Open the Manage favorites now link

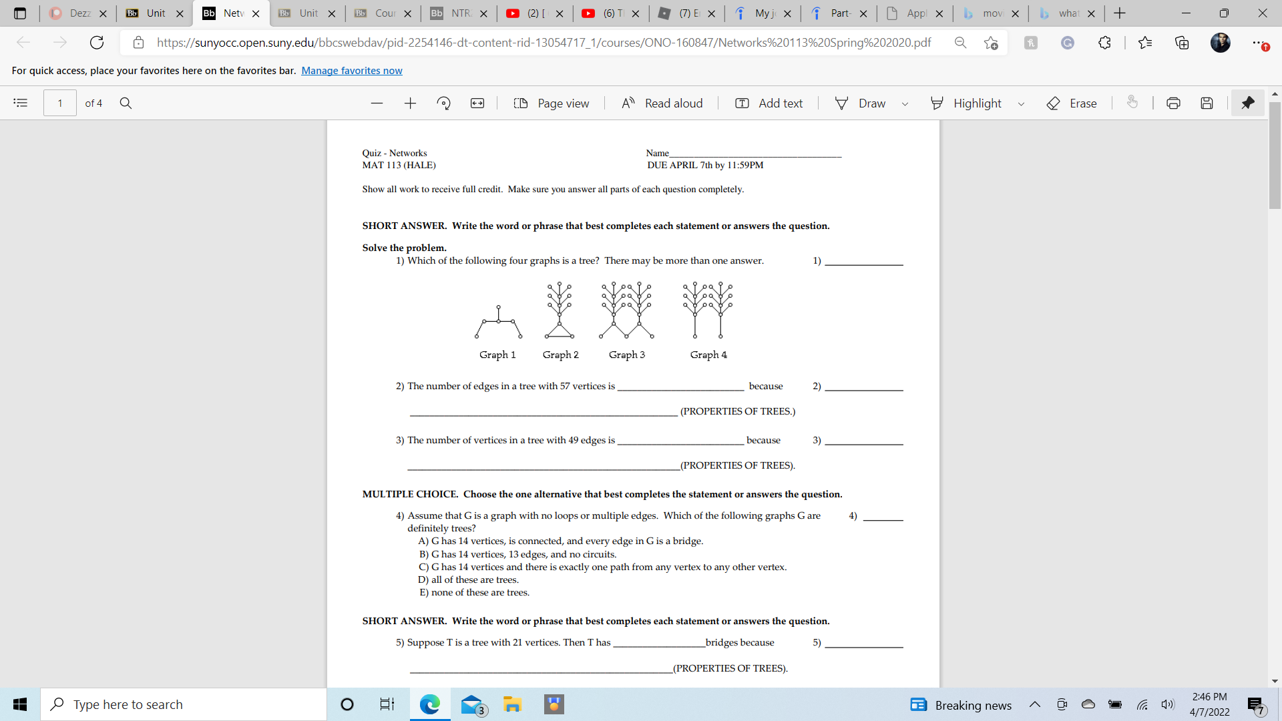[x=352, y=71]
